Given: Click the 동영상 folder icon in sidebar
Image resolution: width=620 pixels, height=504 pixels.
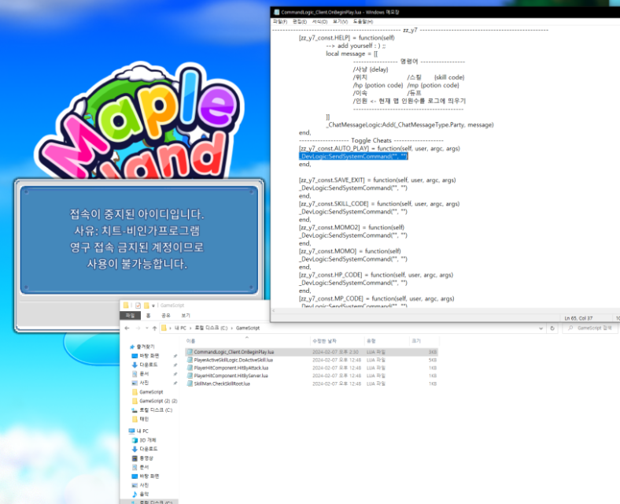Looking at the screenshot, I should [134, 458].
